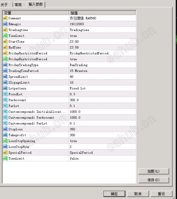The image size is (177, 199).
Task: Click the double icon beside Customcompound: PerLot
Action: pyautogui.click(x=5, y=123)
